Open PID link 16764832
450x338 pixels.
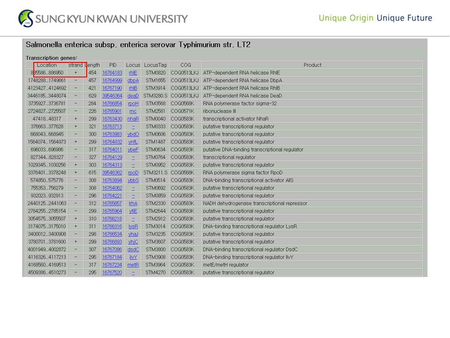(112, 142)
